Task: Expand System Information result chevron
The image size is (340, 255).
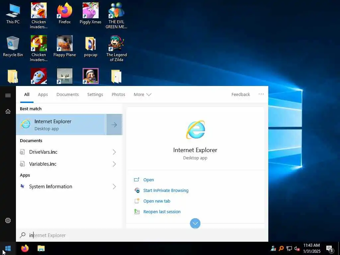Action: 114,187
